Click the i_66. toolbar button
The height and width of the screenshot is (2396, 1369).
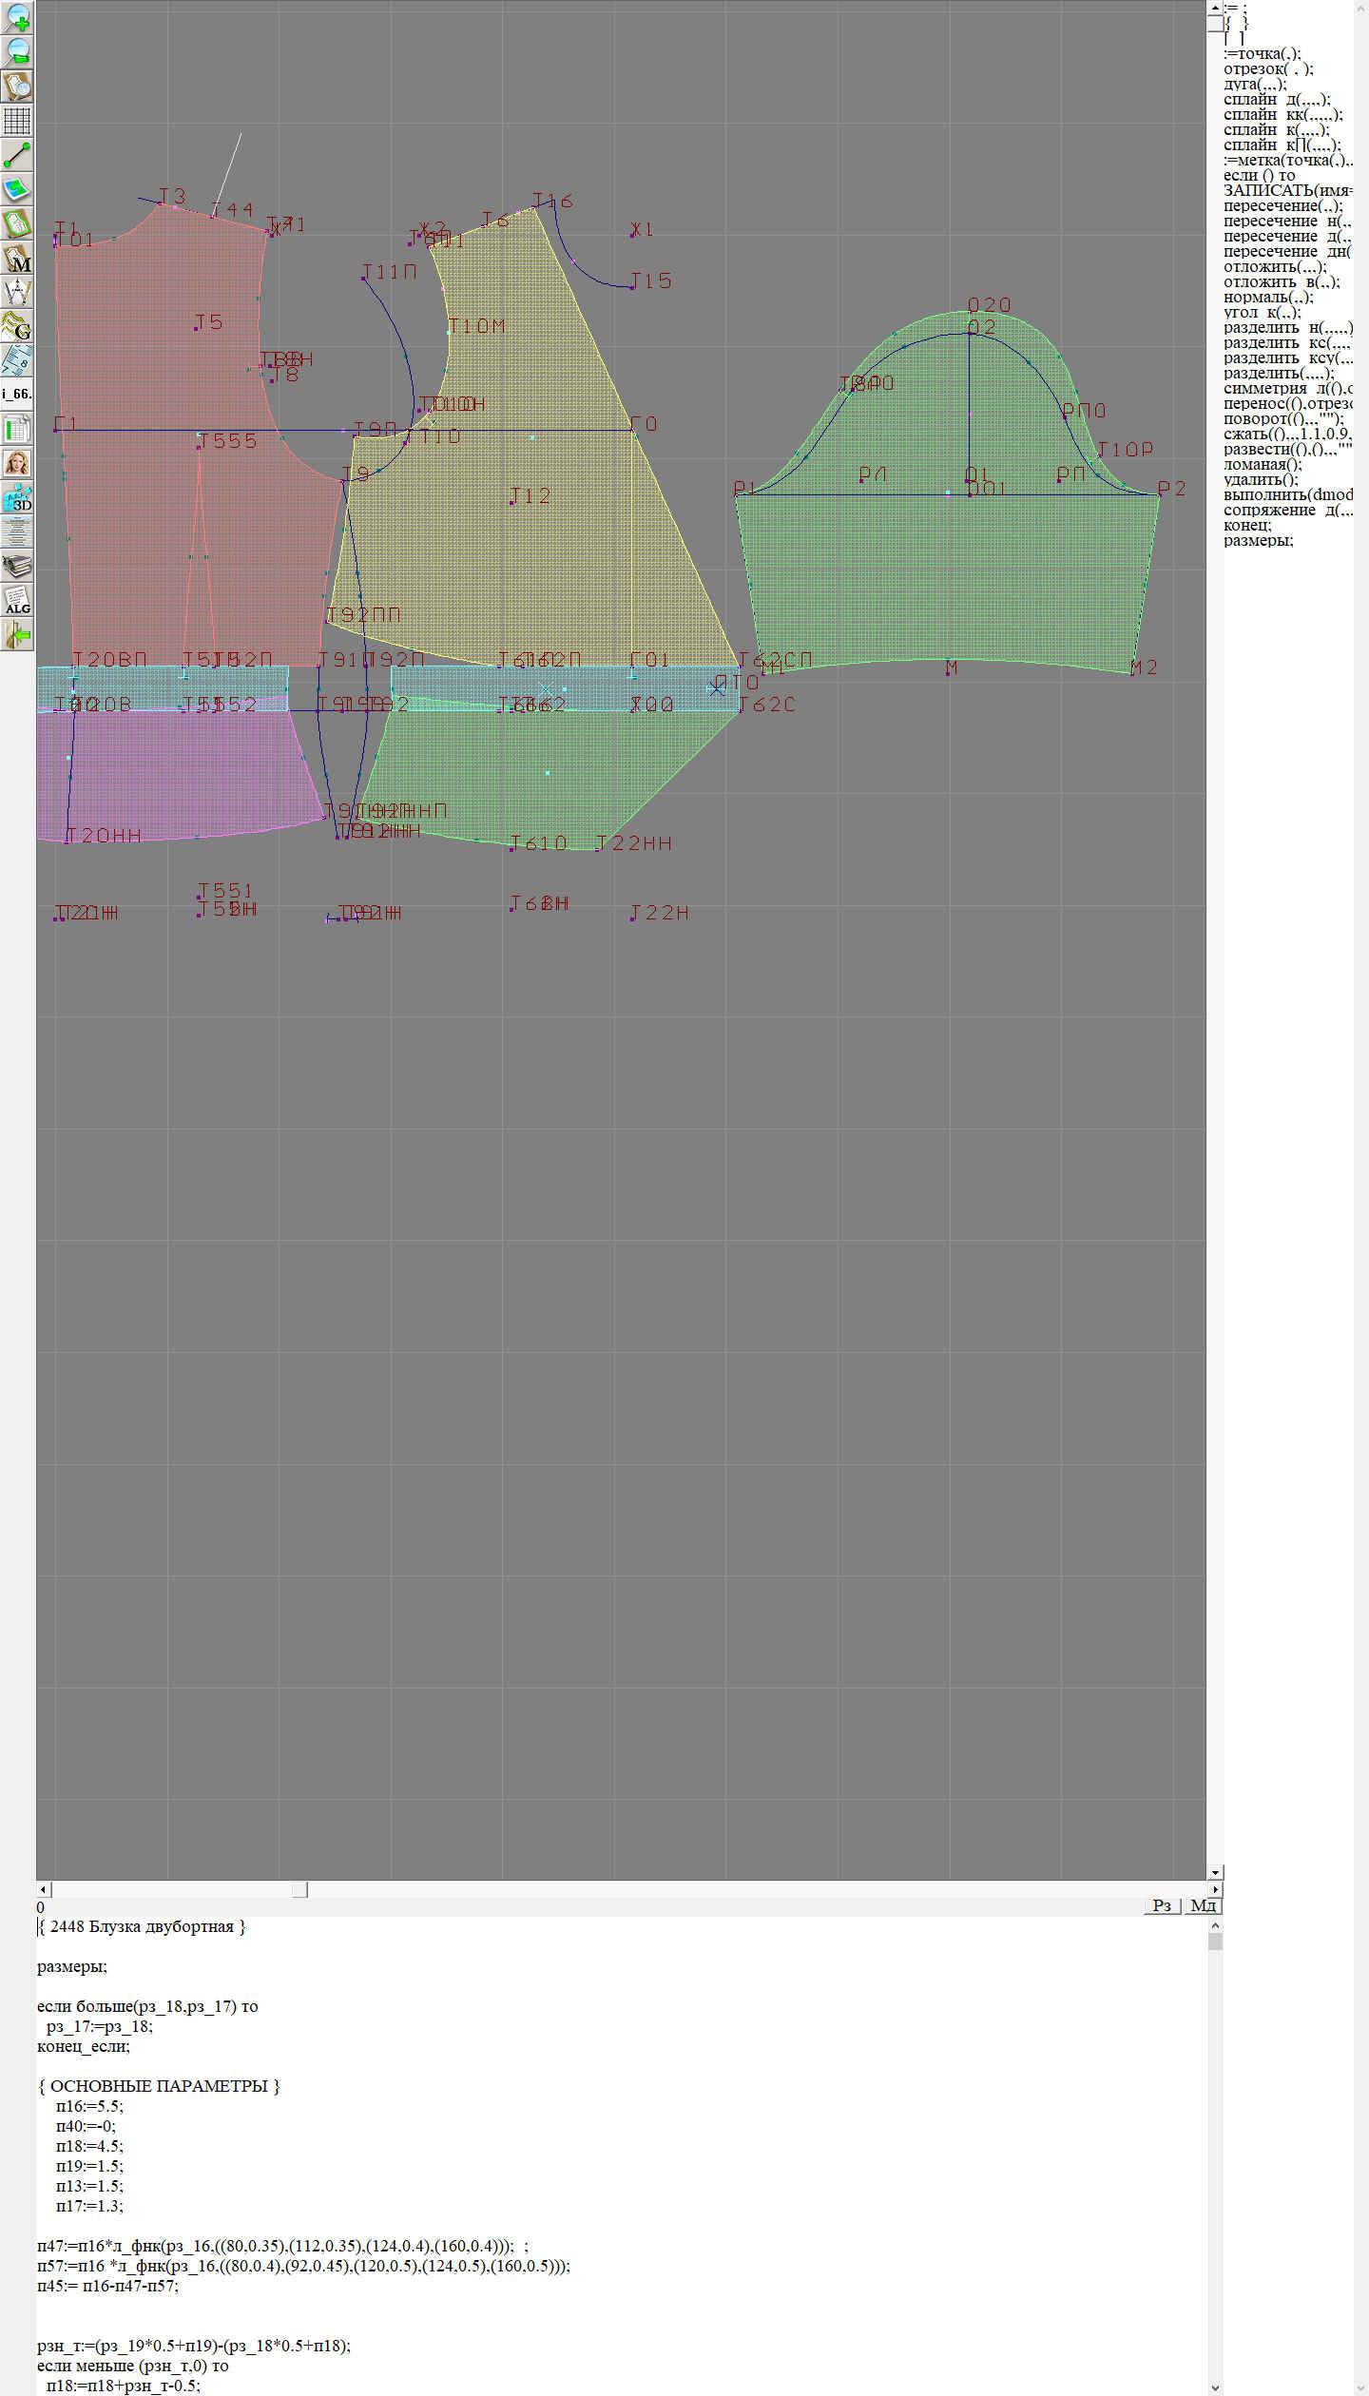tap(17, 394)
